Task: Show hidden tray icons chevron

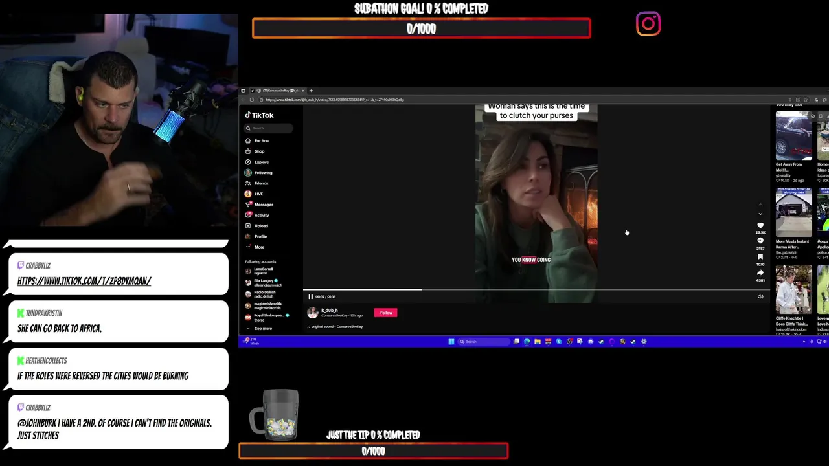Action: point(804,342)
